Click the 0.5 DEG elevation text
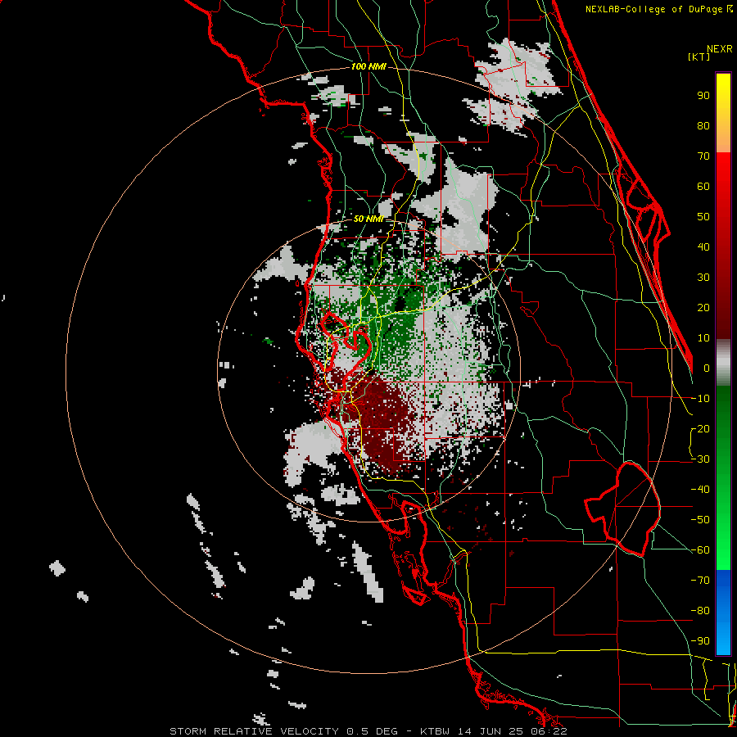 point(373,731)
